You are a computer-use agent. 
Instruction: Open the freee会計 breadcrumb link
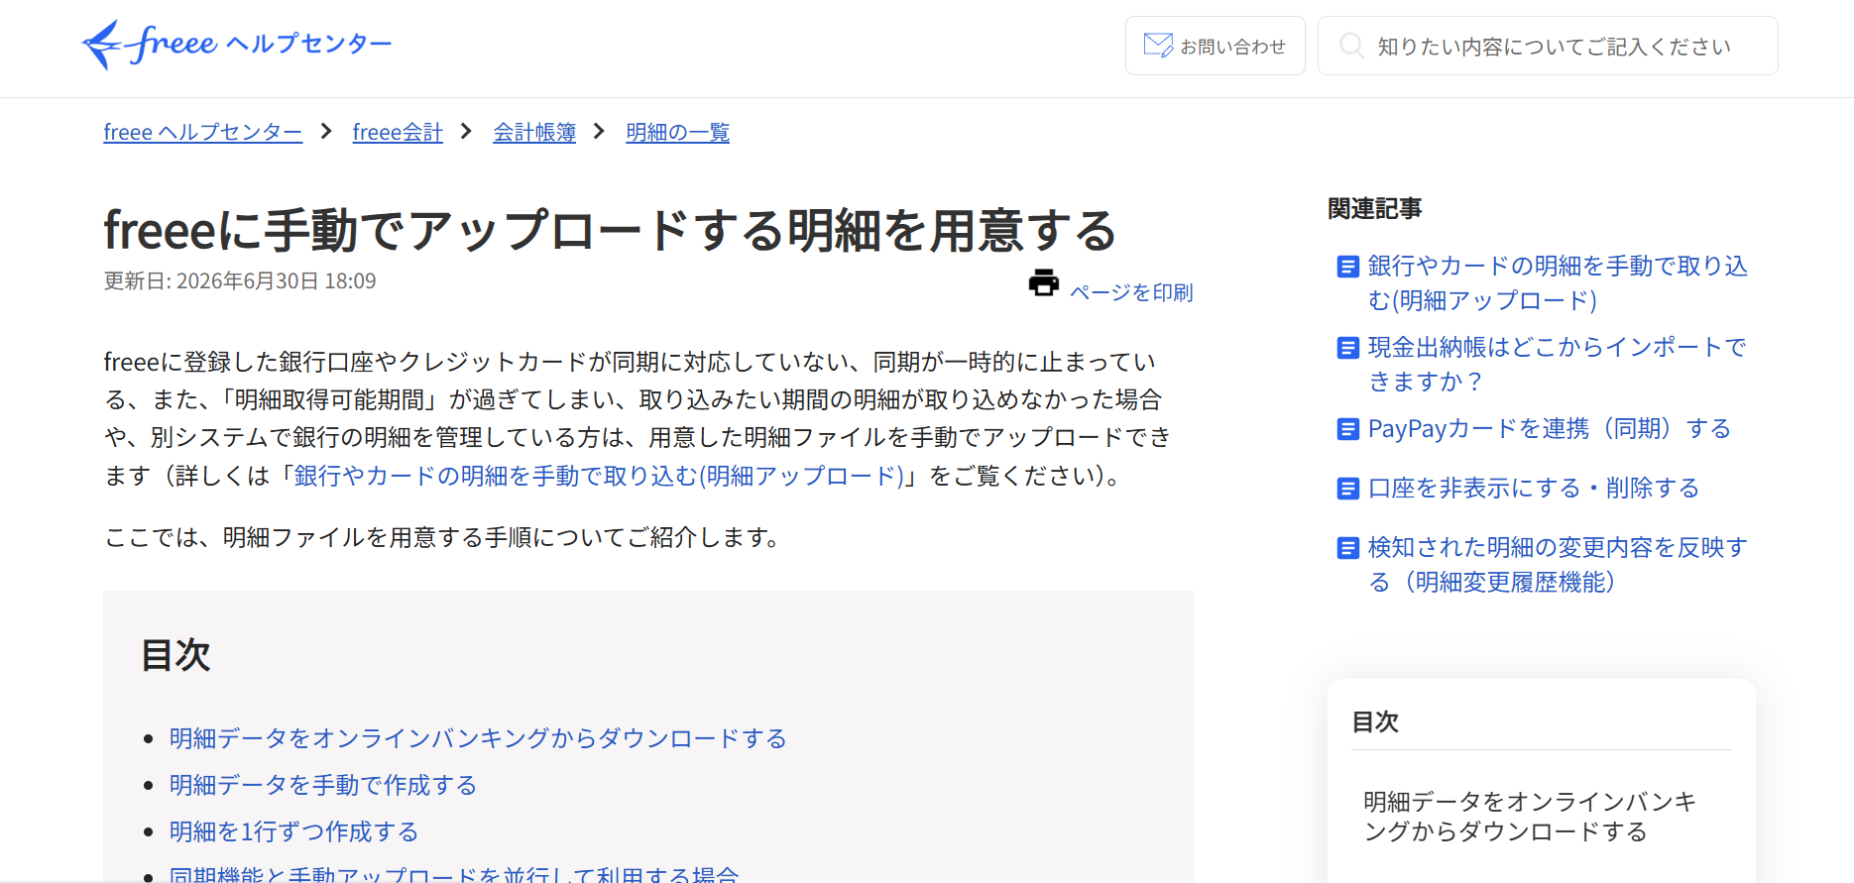click(398, 132)
